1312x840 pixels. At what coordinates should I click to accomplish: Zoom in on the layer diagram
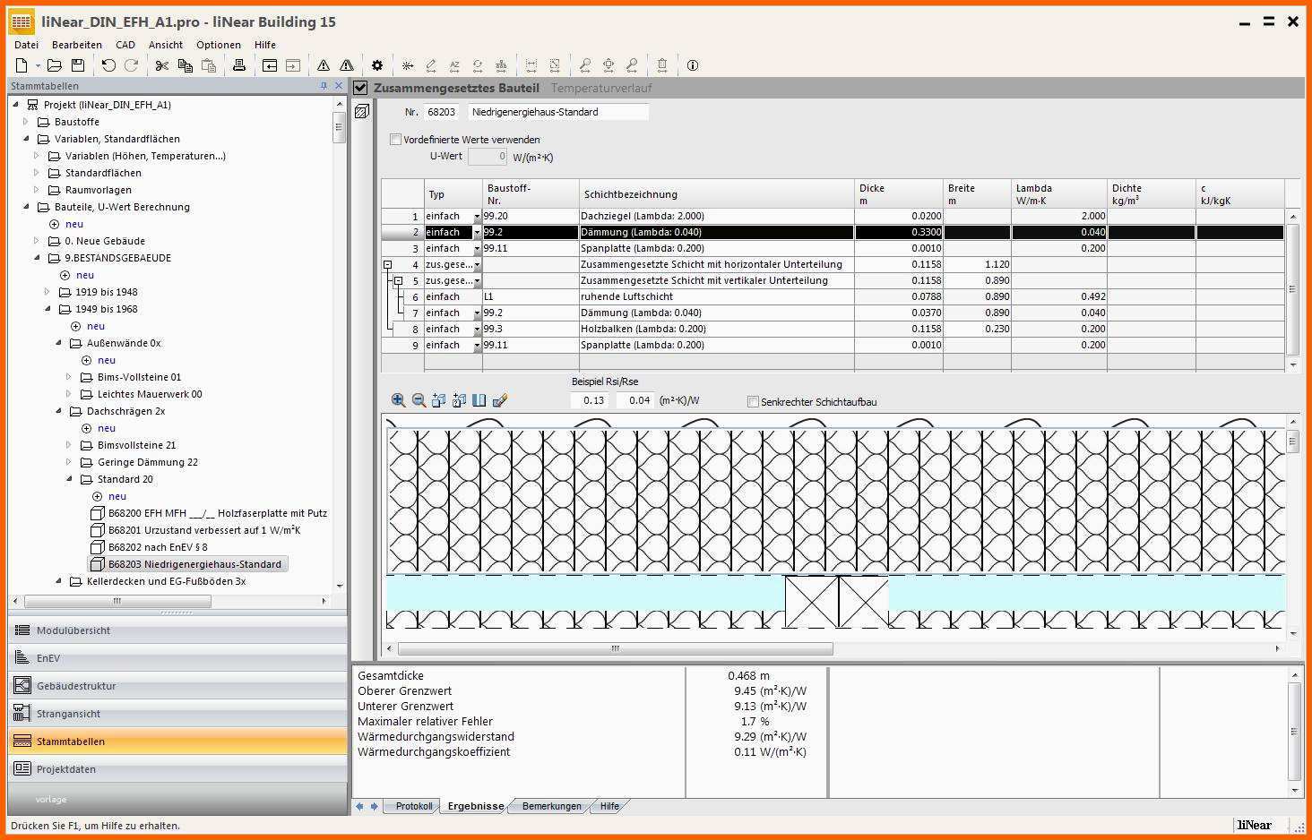(398, 400)
